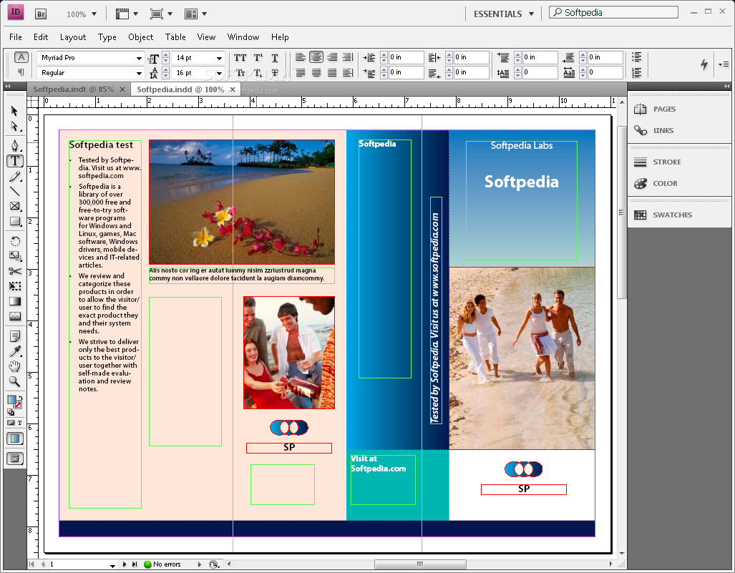Select the Scissors tool
Screen dimensions: 735x573
tap(15, 271)
